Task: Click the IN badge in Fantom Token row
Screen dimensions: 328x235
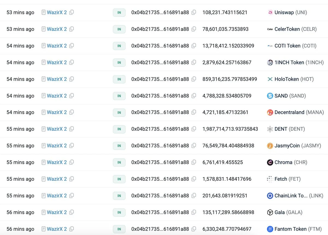Action: [x=119, y=229]
